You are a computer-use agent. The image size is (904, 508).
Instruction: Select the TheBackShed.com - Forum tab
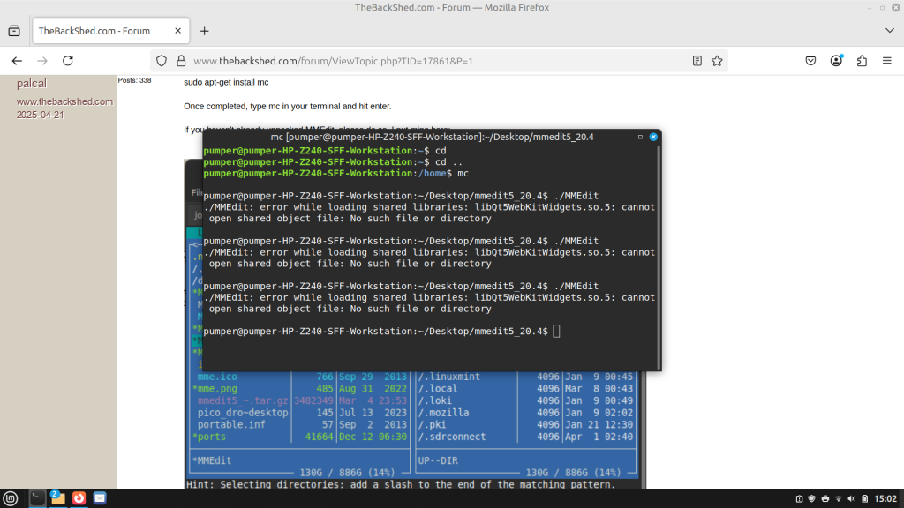click(97, 31)
